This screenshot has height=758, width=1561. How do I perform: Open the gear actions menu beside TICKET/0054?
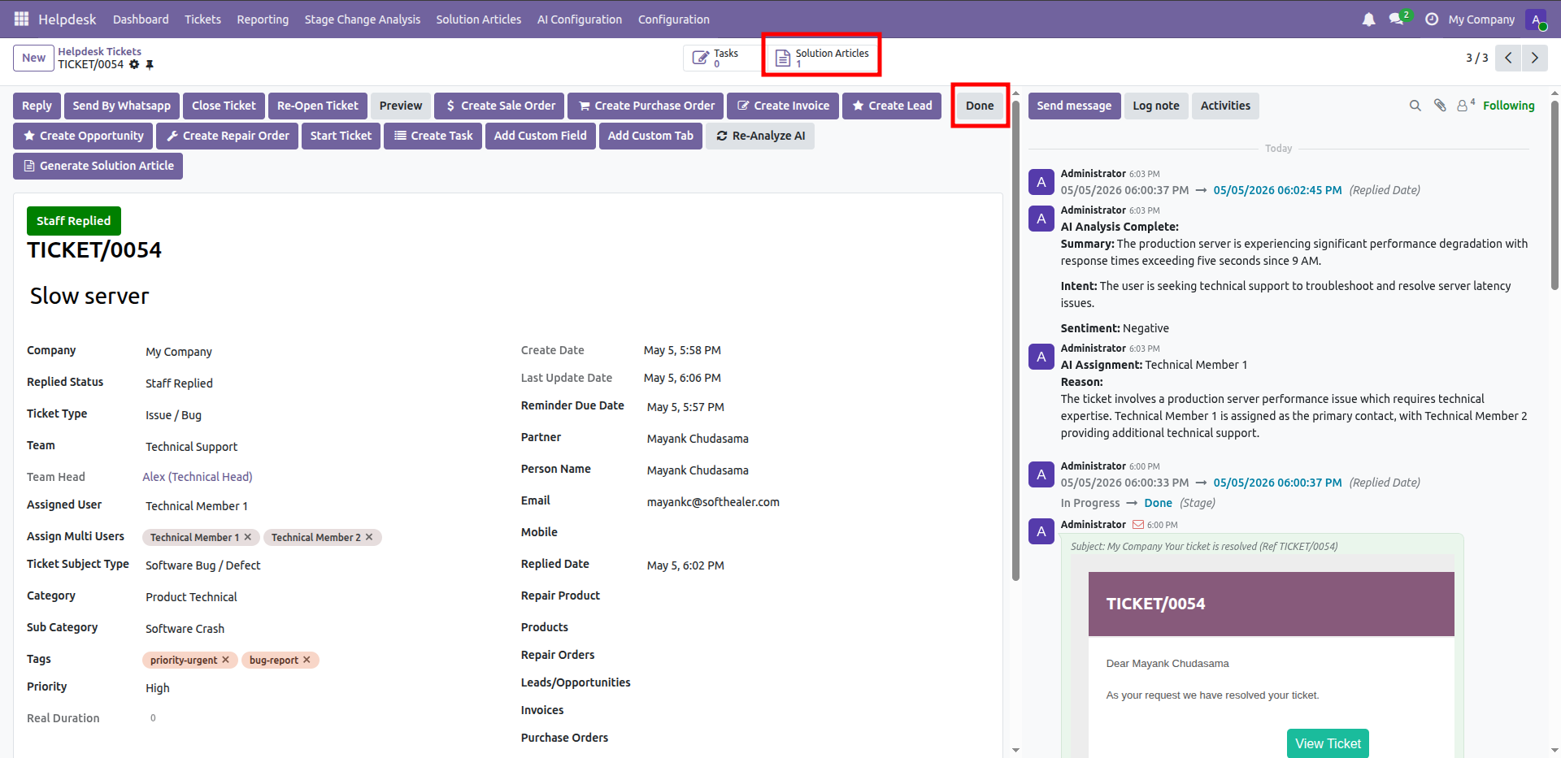(x=134, y=65)
